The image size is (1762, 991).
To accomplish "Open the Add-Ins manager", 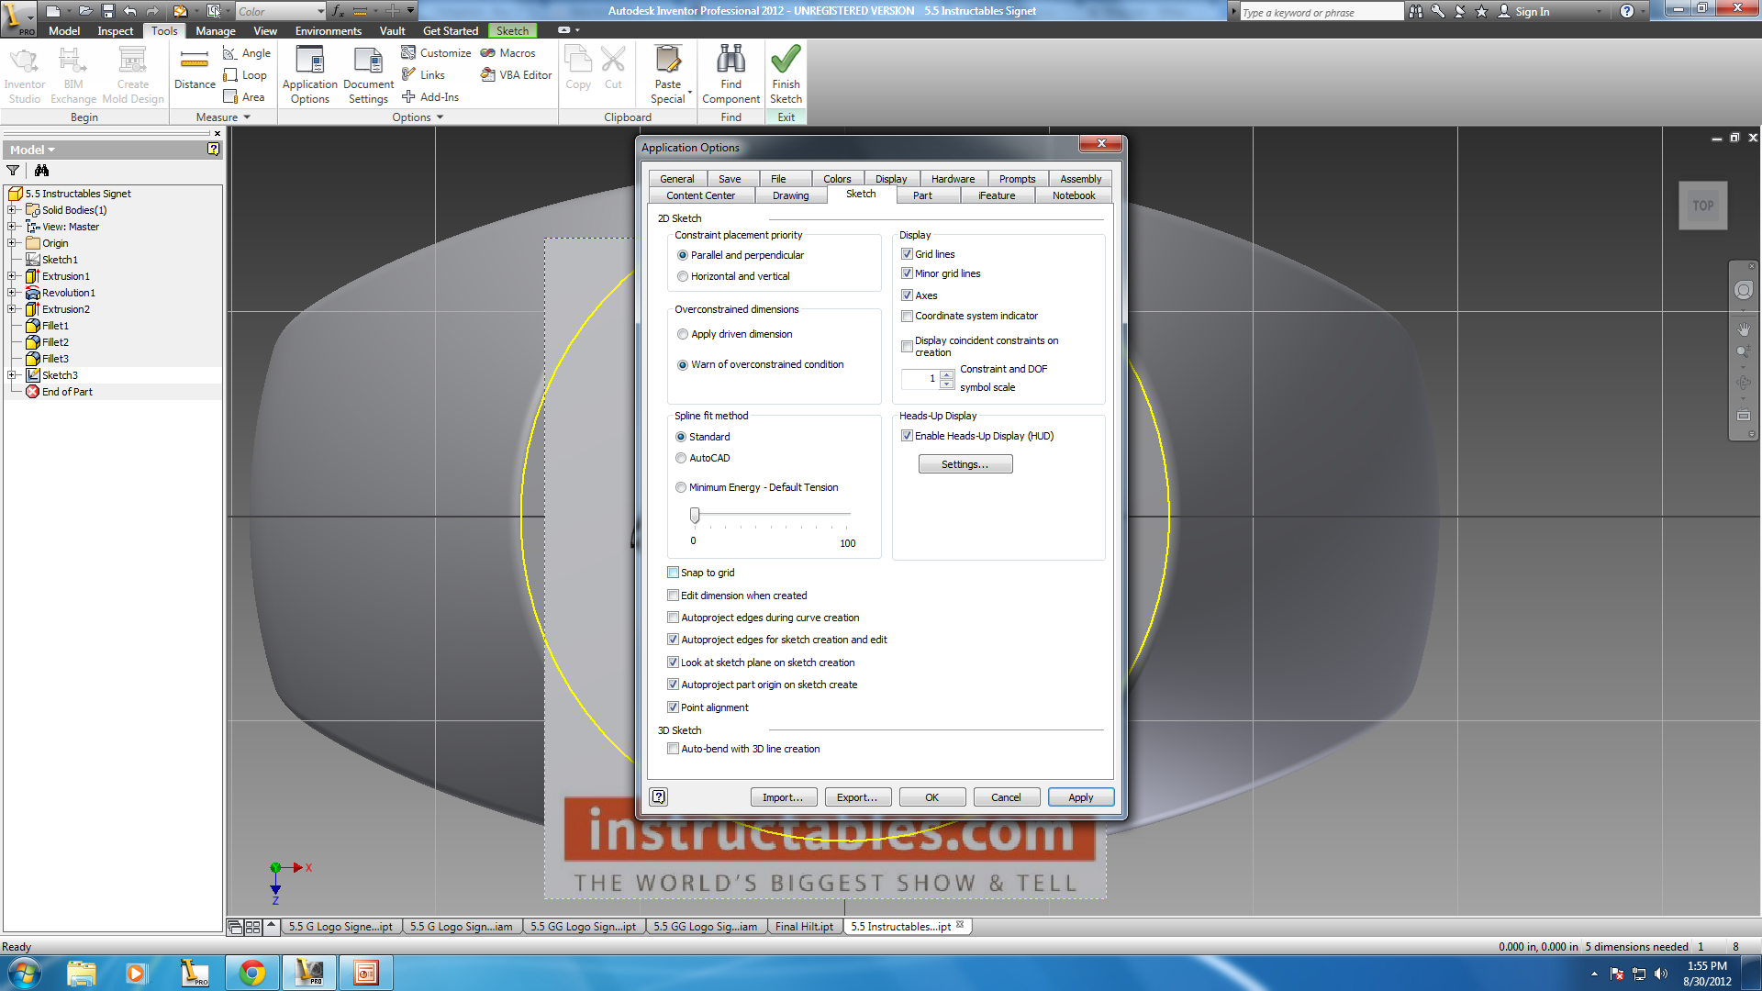I will click(430, 97).
